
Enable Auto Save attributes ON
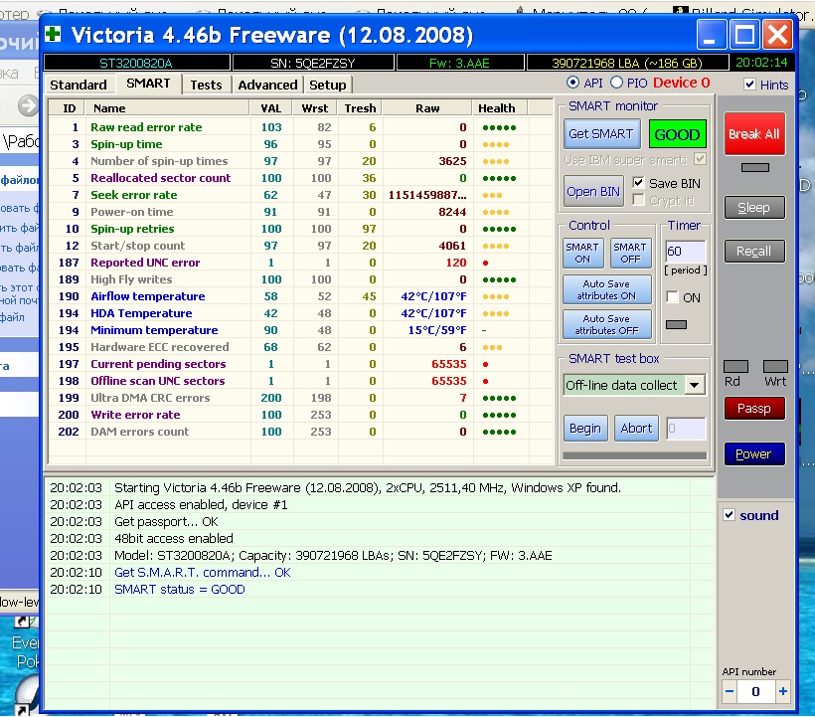click(x=606, y=289)
